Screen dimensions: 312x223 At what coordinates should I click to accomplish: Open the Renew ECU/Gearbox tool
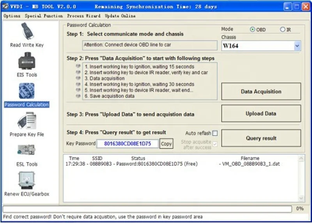pyautogui.click(x=27, y=181)
